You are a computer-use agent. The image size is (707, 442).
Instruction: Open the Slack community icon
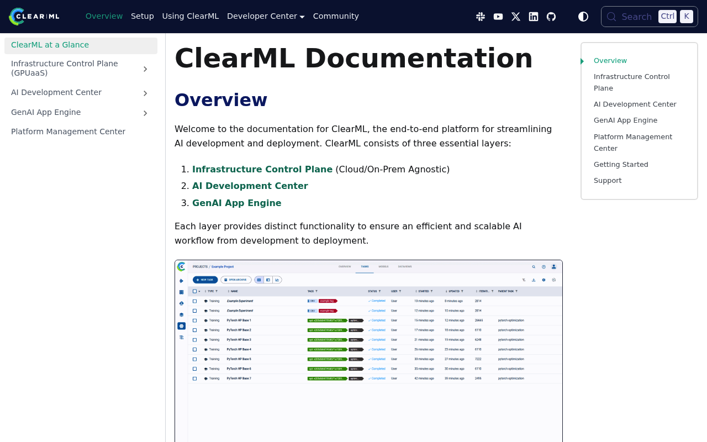tap(481, 17)
